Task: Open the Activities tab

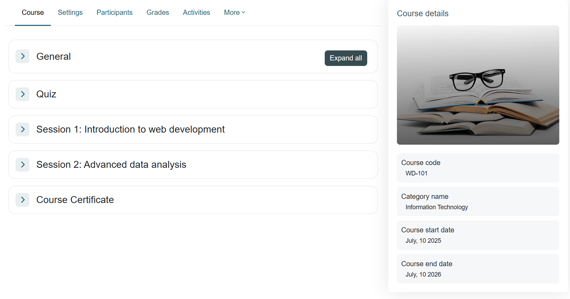Action: (196, 12)
